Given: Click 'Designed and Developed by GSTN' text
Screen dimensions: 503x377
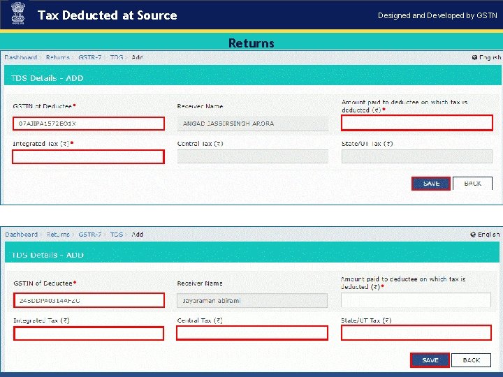Looking at the screenshot, I should click(x=437, y=15).
